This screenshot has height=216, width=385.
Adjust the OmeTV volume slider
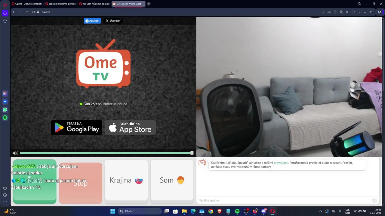[x=107, y=153]
